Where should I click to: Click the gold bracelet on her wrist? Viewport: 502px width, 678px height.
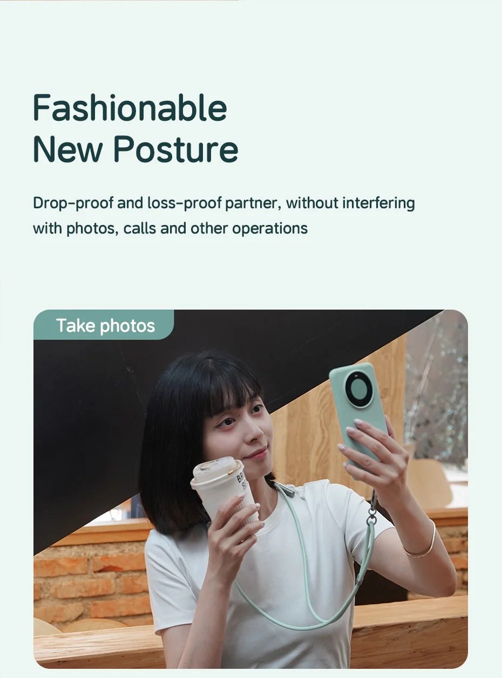[x=421, y=542]
